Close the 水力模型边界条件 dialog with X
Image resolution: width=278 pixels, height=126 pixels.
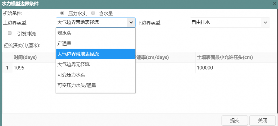pos(274,4)
